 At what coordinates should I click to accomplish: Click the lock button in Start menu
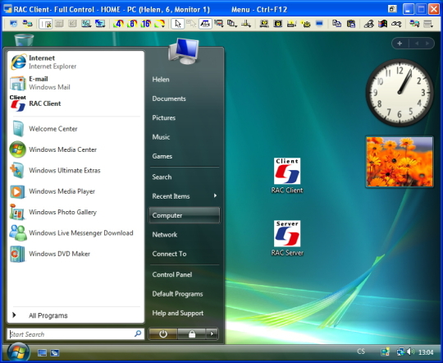pyautogui.click(x=192, y=334)
